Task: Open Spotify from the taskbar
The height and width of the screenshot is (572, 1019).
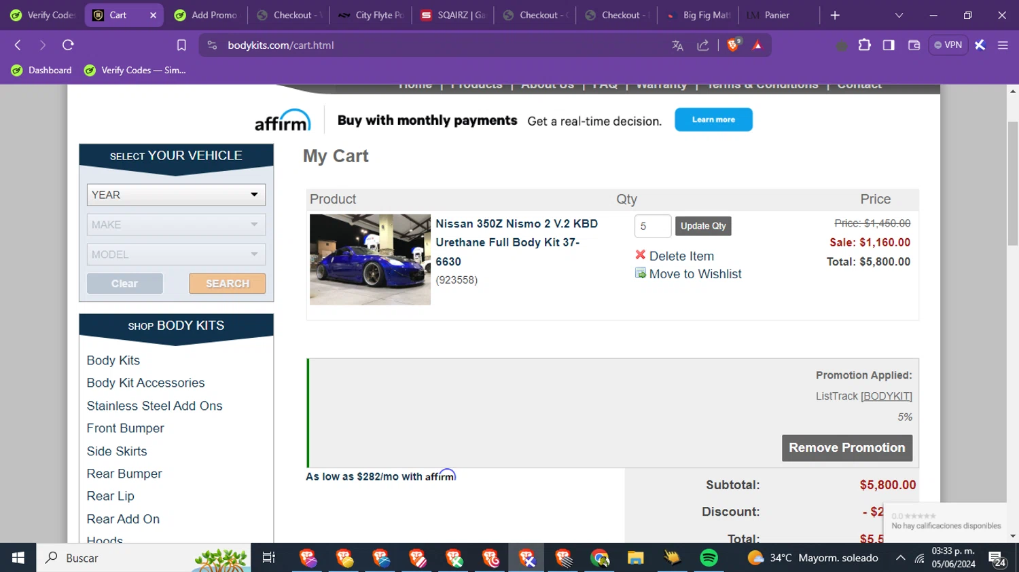Action: (709, 558)
